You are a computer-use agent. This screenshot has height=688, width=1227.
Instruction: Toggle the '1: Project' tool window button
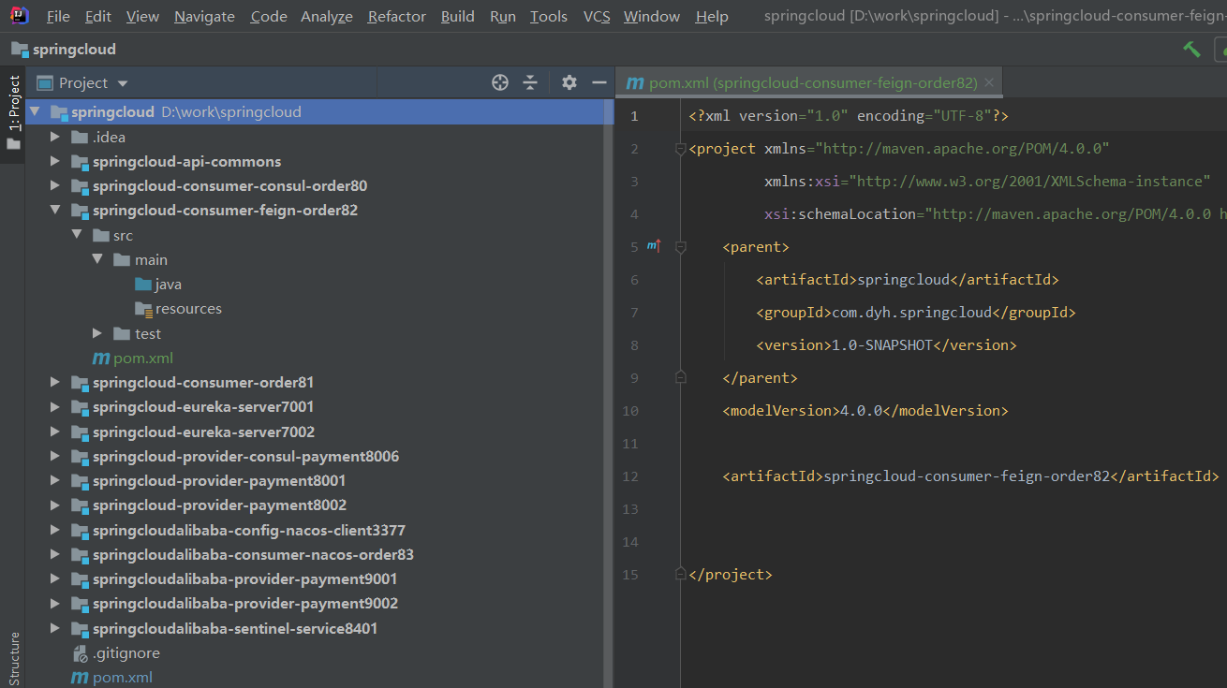click(x=13, y=103)
